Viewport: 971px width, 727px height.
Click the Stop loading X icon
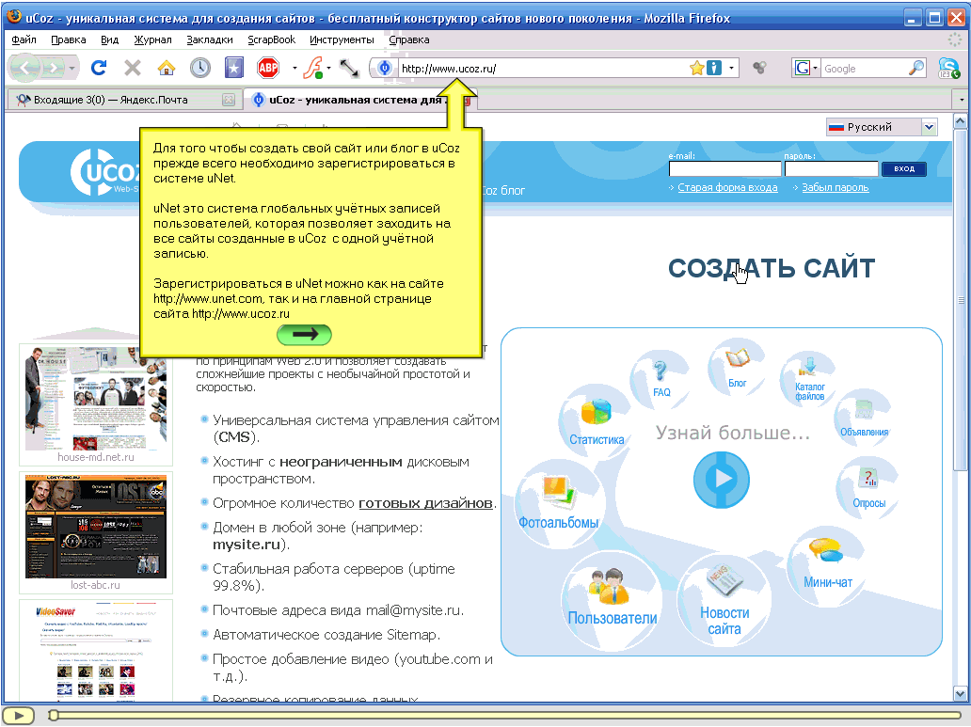point(133,68)
